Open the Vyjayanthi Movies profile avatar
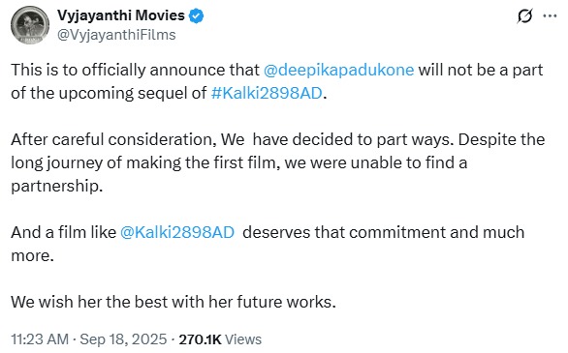Image resolution: width=568 pixels, height=353 pixels. click(x=30, y=25)
